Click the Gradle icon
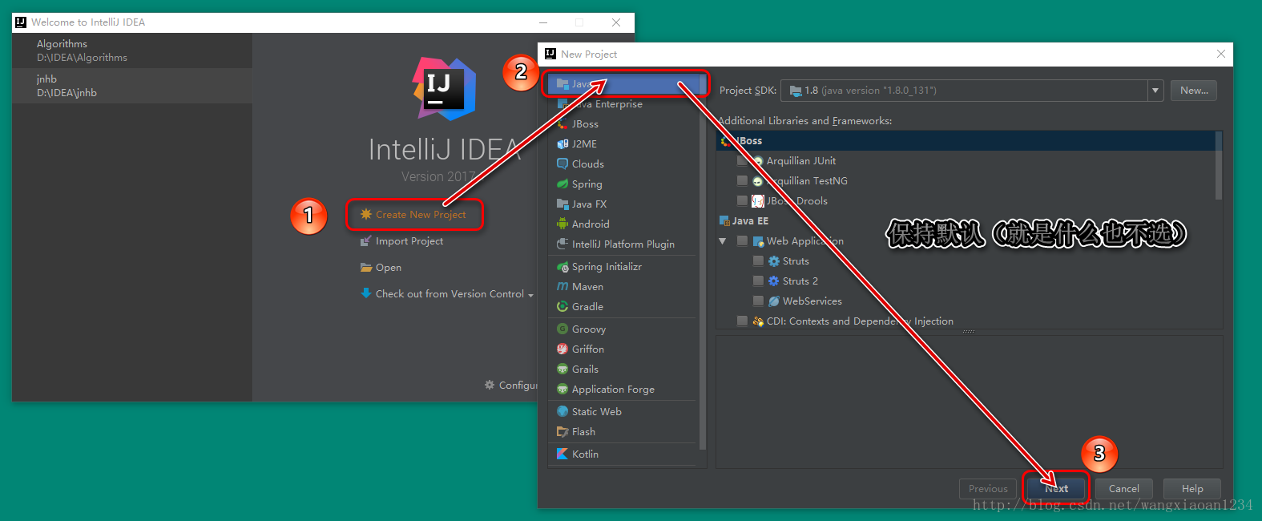The width and height of the screenshot is (1262, 521). [562, 307]
